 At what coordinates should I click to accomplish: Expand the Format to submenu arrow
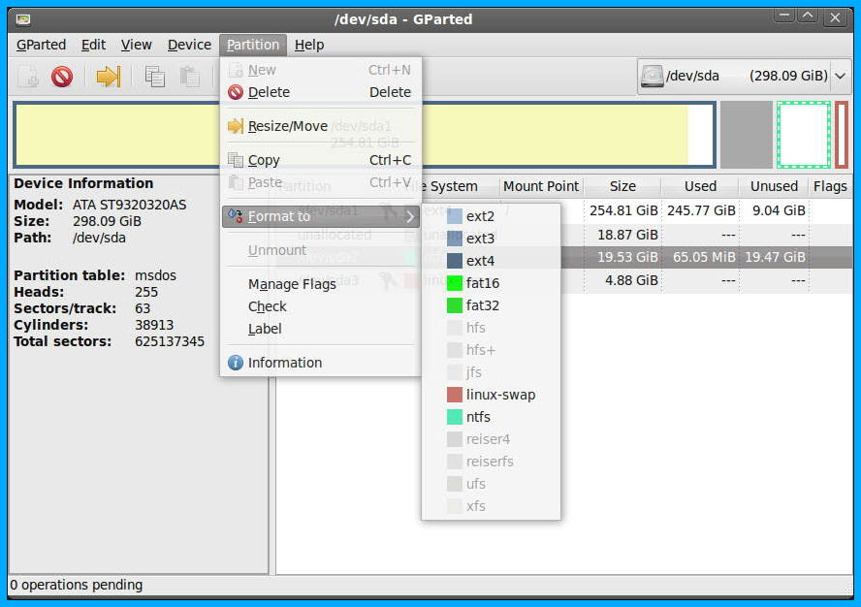(x=409, y=216)
